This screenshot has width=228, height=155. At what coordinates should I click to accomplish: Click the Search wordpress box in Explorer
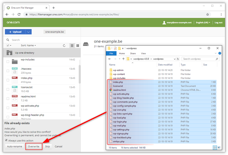coord(200,59)
